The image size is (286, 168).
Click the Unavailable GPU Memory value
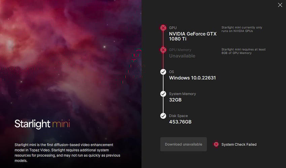[182, 56]
